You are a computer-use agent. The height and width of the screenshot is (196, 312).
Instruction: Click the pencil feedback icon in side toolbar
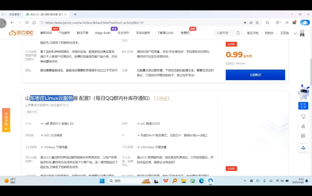[x=303, y=126]
